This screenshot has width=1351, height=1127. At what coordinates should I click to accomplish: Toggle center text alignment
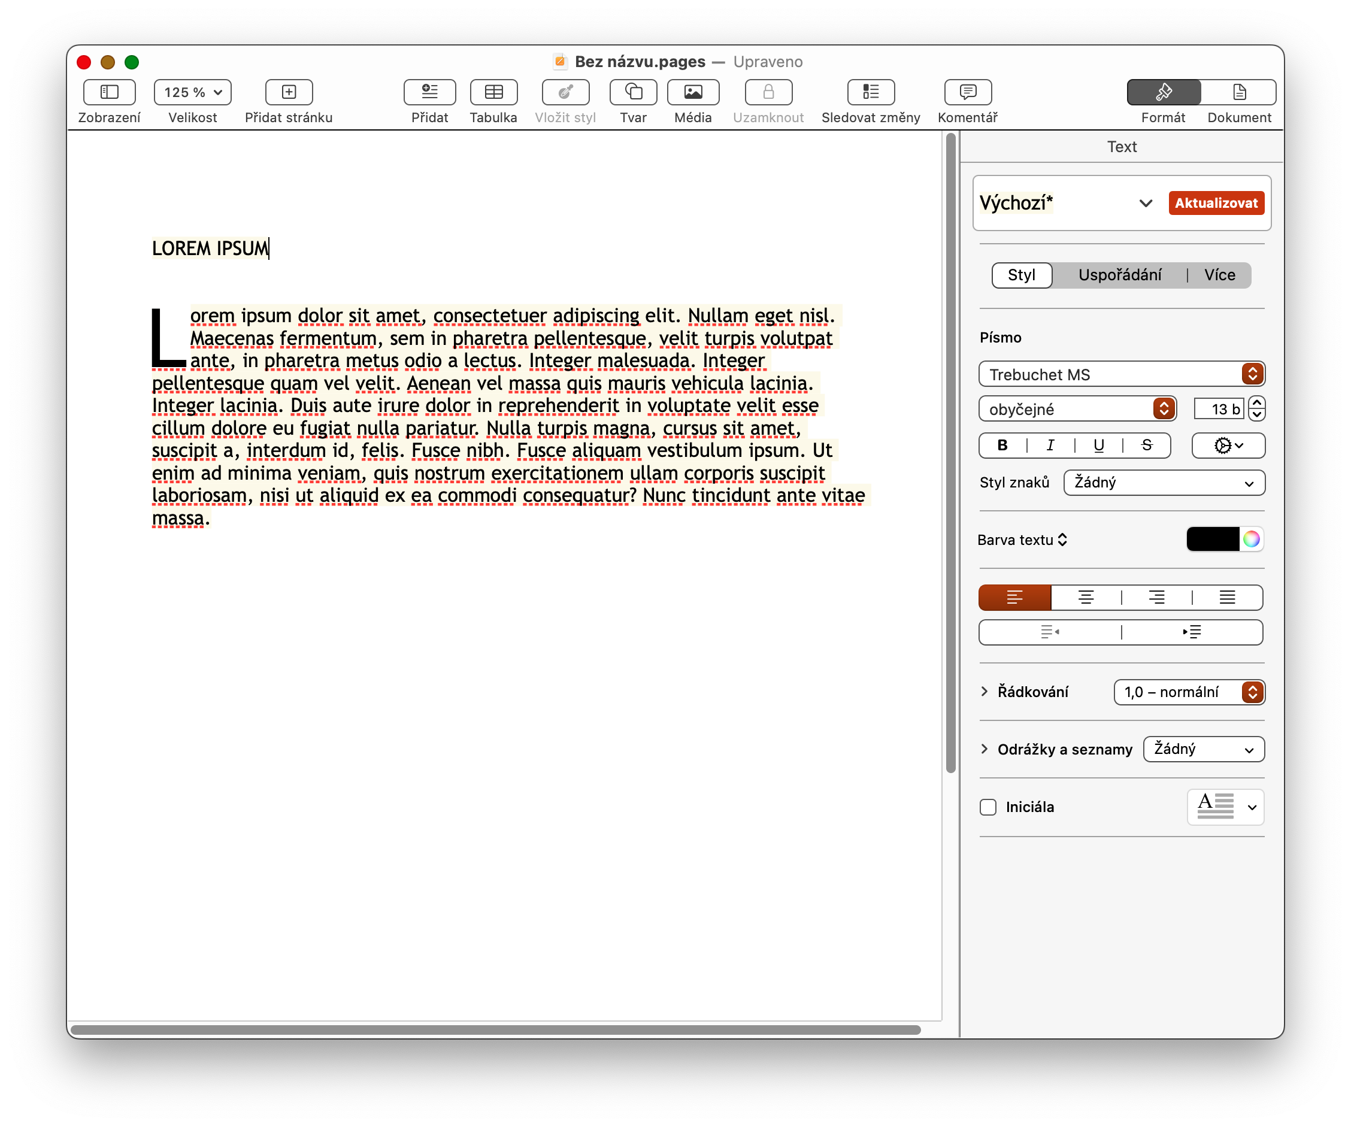tap(1086, 598)
